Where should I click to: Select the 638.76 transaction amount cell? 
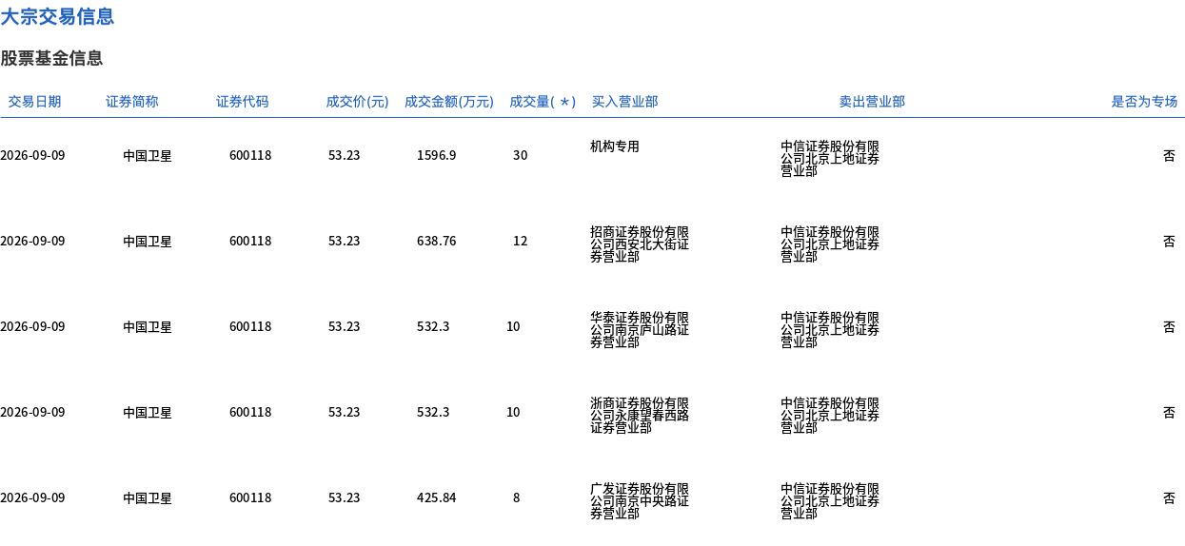436,241
